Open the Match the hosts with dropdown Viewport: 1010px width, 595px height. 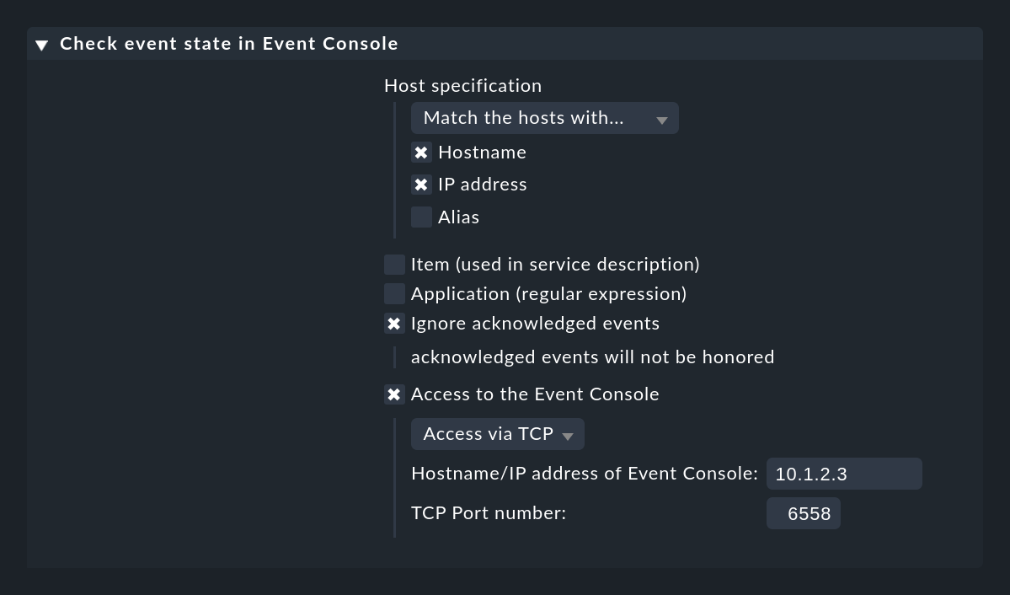click(544, 118)
